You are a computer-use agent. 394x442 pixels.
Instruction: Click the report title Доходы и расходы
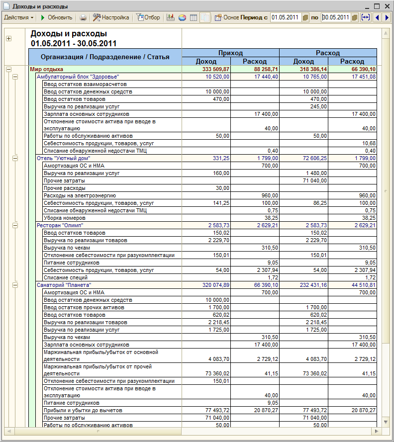(69, 34)
